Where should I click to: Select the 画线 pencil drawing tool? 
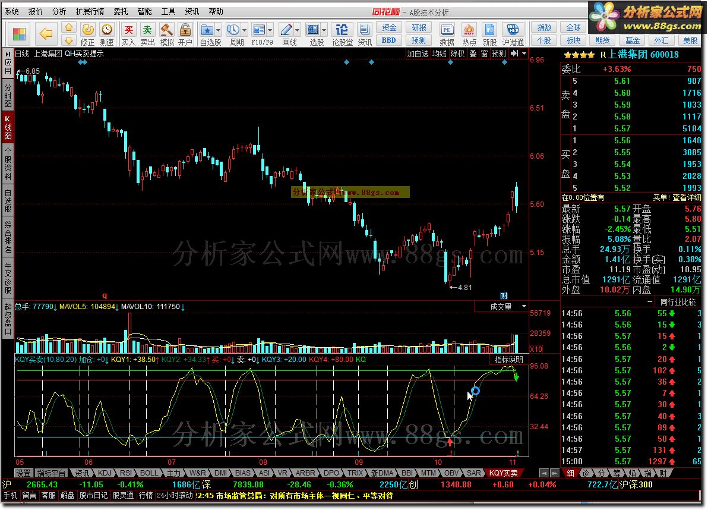286,30
